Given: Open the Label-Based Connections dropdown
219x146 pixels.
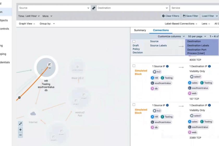Looking at the screenshot, I should (x=181, y=24).
